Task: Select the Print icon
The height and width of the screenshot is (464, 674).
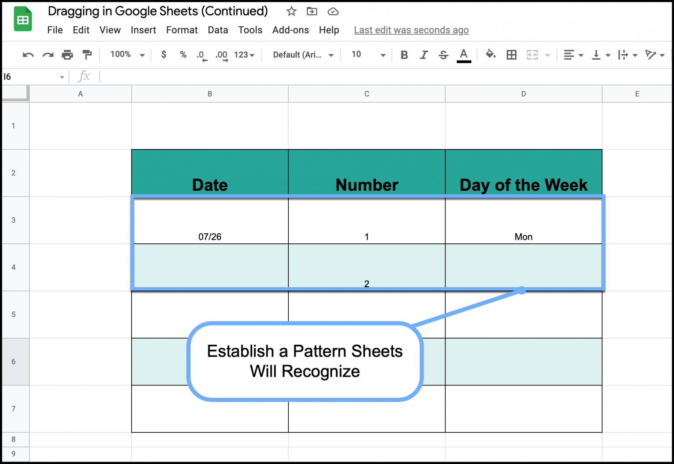Action: point(67,54)
